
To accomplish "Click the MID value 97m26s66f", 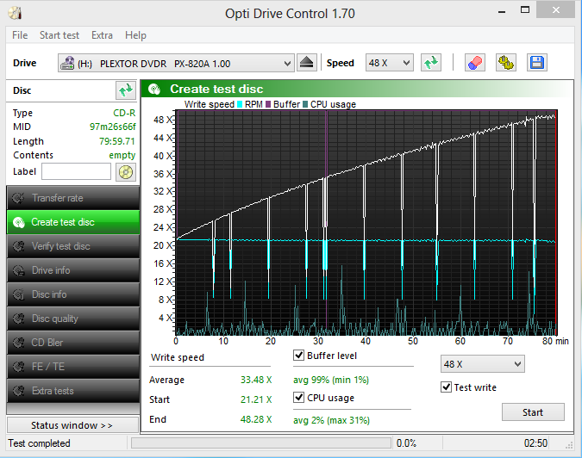I will click(x=112, y=127).
